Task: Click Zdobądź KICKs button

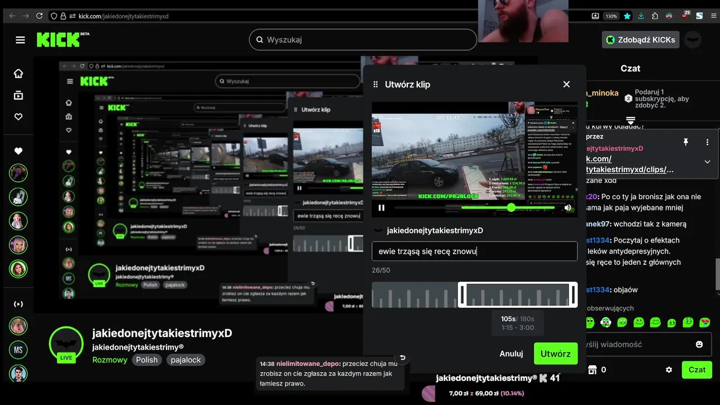Action: [640, 40]
